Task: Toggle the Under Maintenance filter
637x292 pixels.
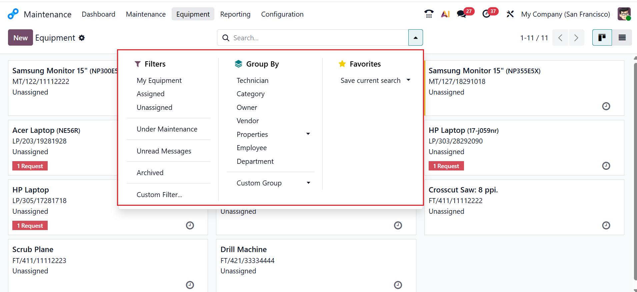Action: 167,129
